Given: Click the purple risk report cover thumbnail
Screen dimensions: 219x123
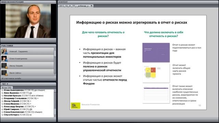Looking at the screenshot, I should (x=156, y=53).
